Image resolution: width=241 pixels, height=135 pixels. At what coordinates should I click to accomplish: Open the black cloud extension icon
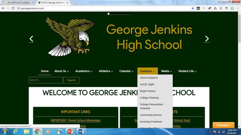pos(198,8)
